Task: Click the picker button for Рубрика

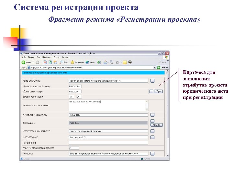Action: pyautogui.click(x=152, y=154)
